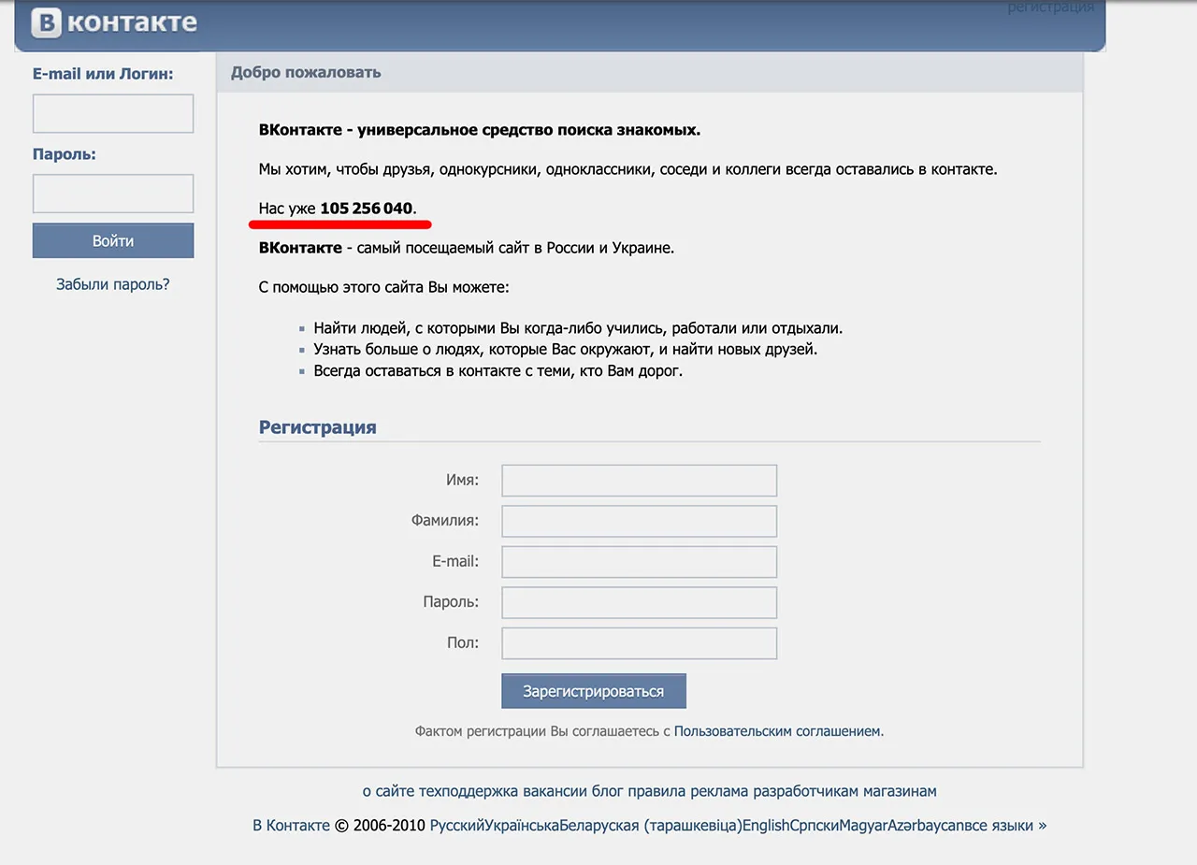This screenshot has width=1197, height=865.
Task: Switch language to Magyar
Action: point(862,826)
